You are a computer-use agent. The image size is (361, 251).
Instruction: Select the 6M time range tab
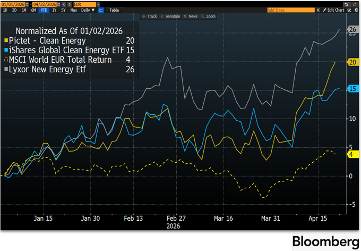33,10
